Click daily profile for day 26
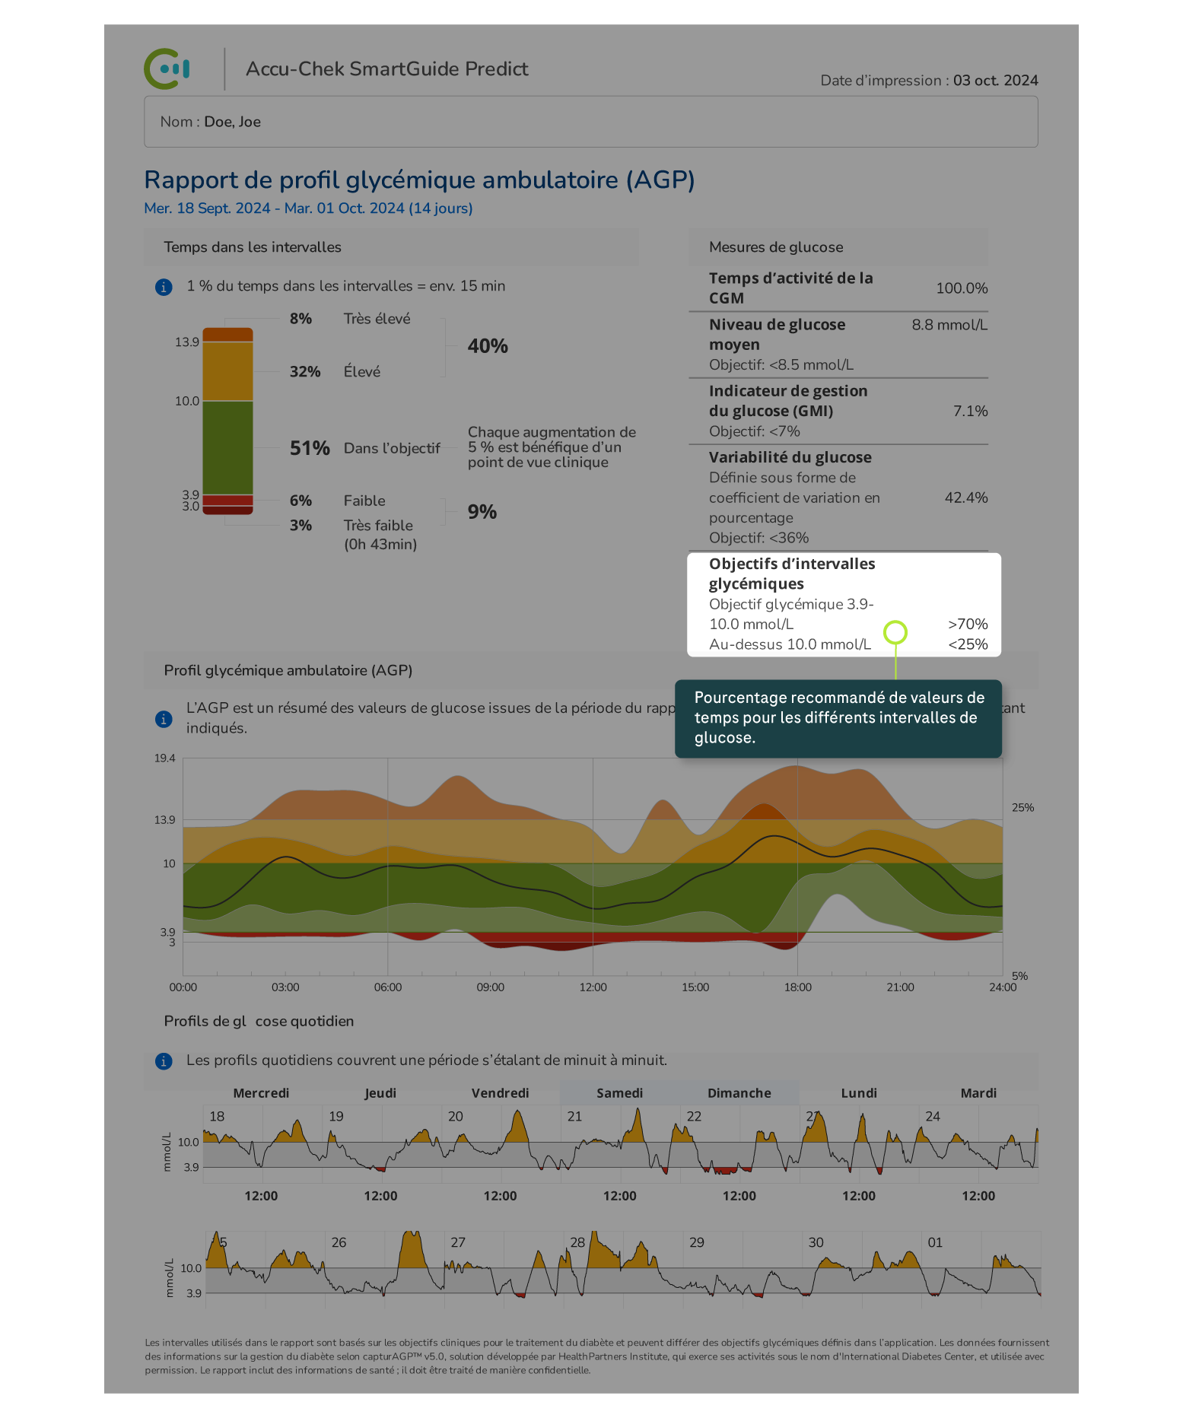 click(x=385, y=1270)
